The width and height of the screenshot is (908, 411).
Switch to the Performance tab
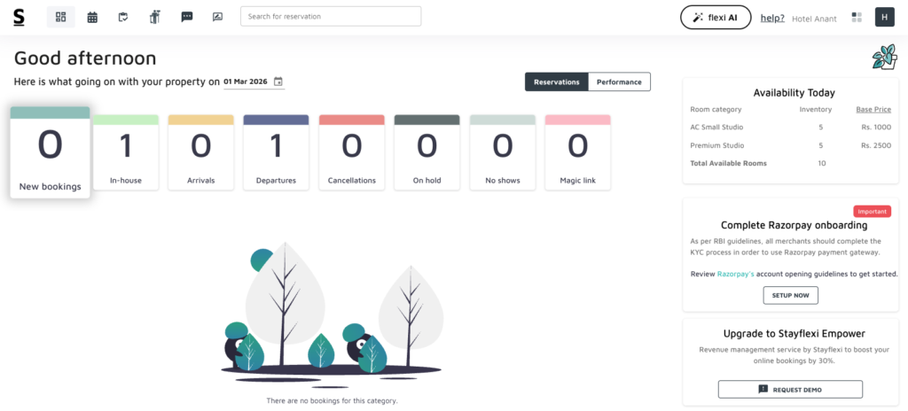click(619, 81)
